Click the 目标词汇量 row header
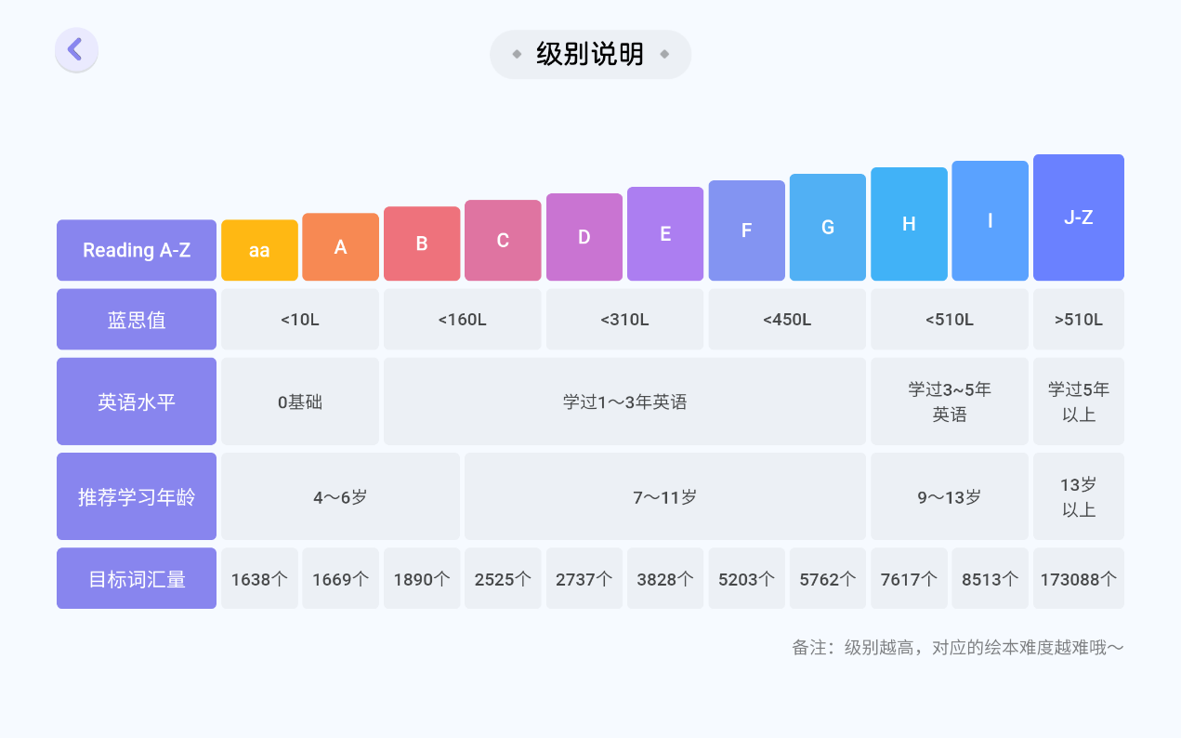Viewport: 1181px width, 738px height. tap(137, 578)
